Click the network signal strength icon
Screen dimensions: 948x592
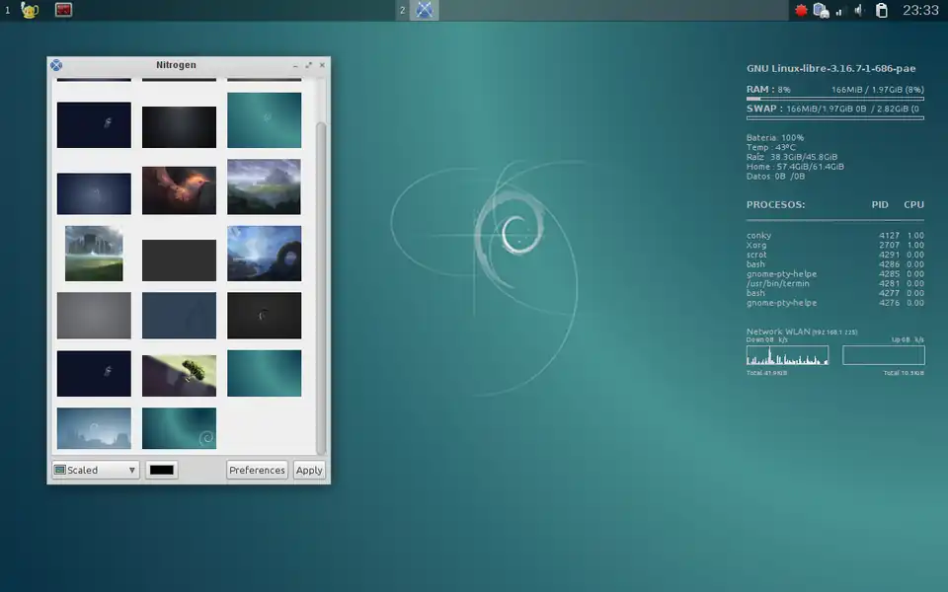click(x=839, y=11)
